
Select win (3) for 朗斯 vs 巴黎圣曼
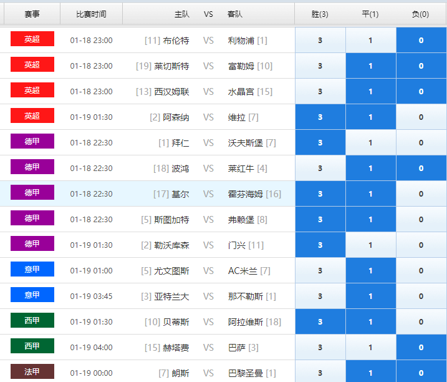click(320, 371)
